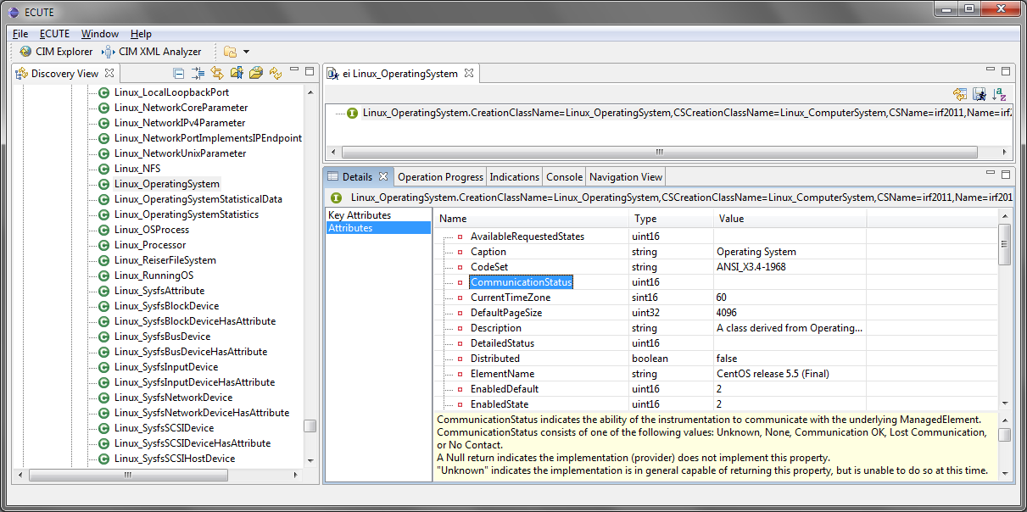This screenshot has height=512, width=1027.
Task: Switch to the Navigation View tab
Action: [626, 177]
